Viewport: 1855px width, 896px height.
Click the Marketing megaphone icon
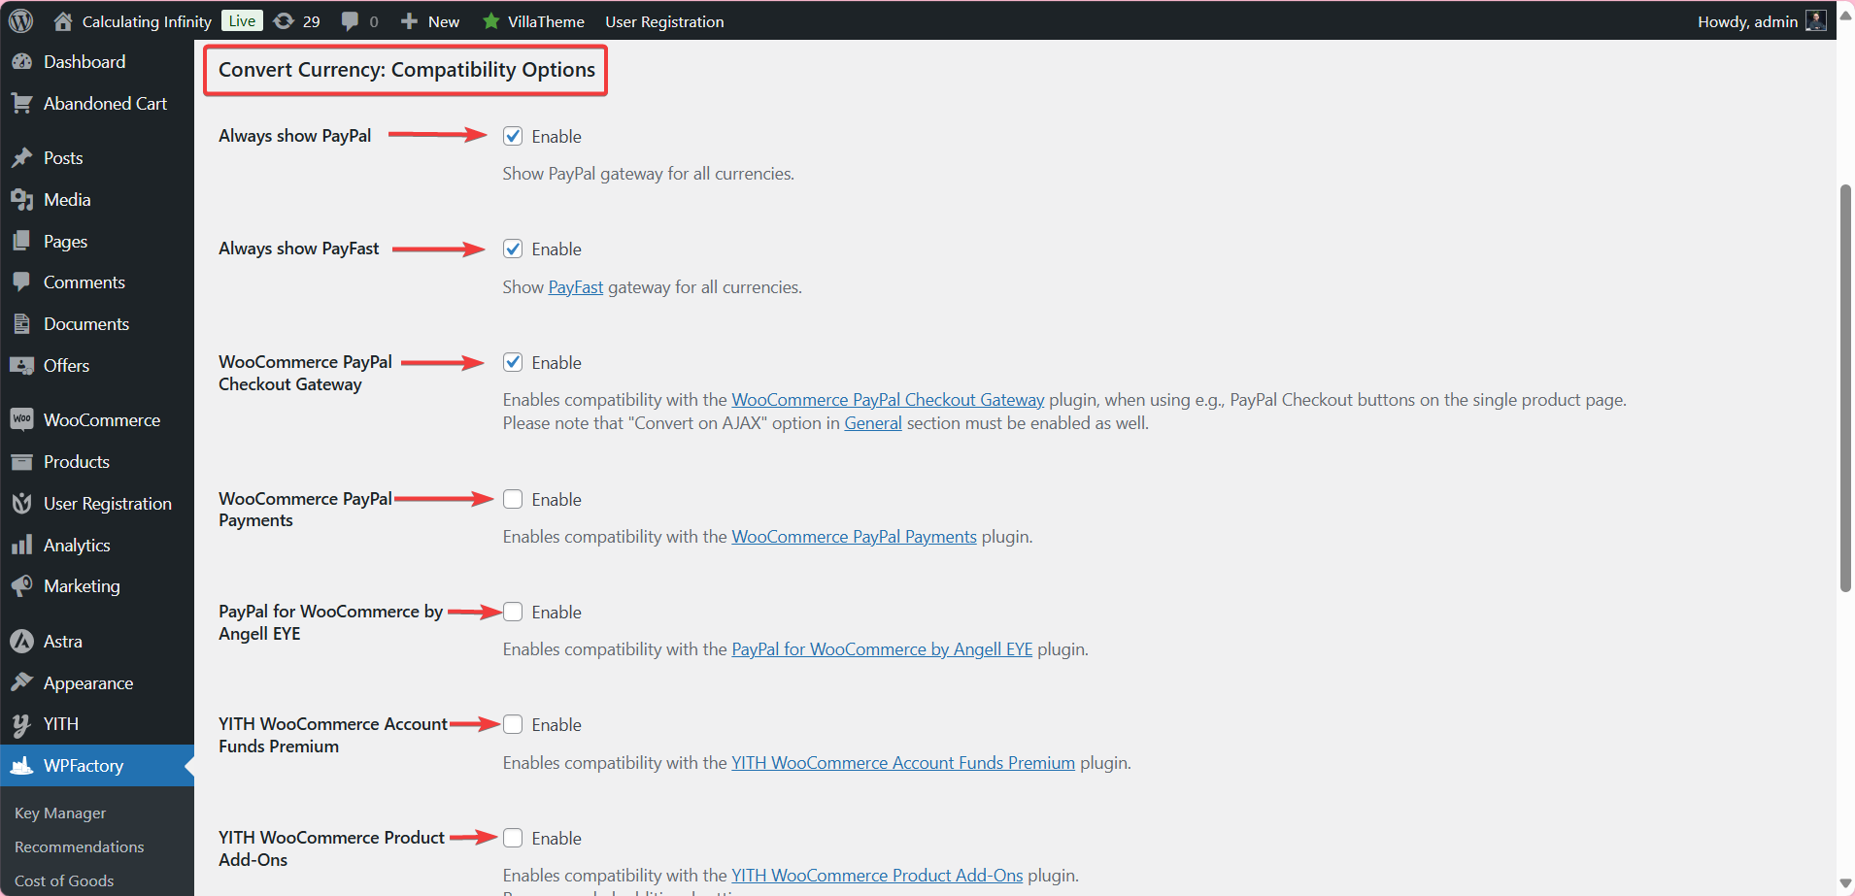pos(21,585)
